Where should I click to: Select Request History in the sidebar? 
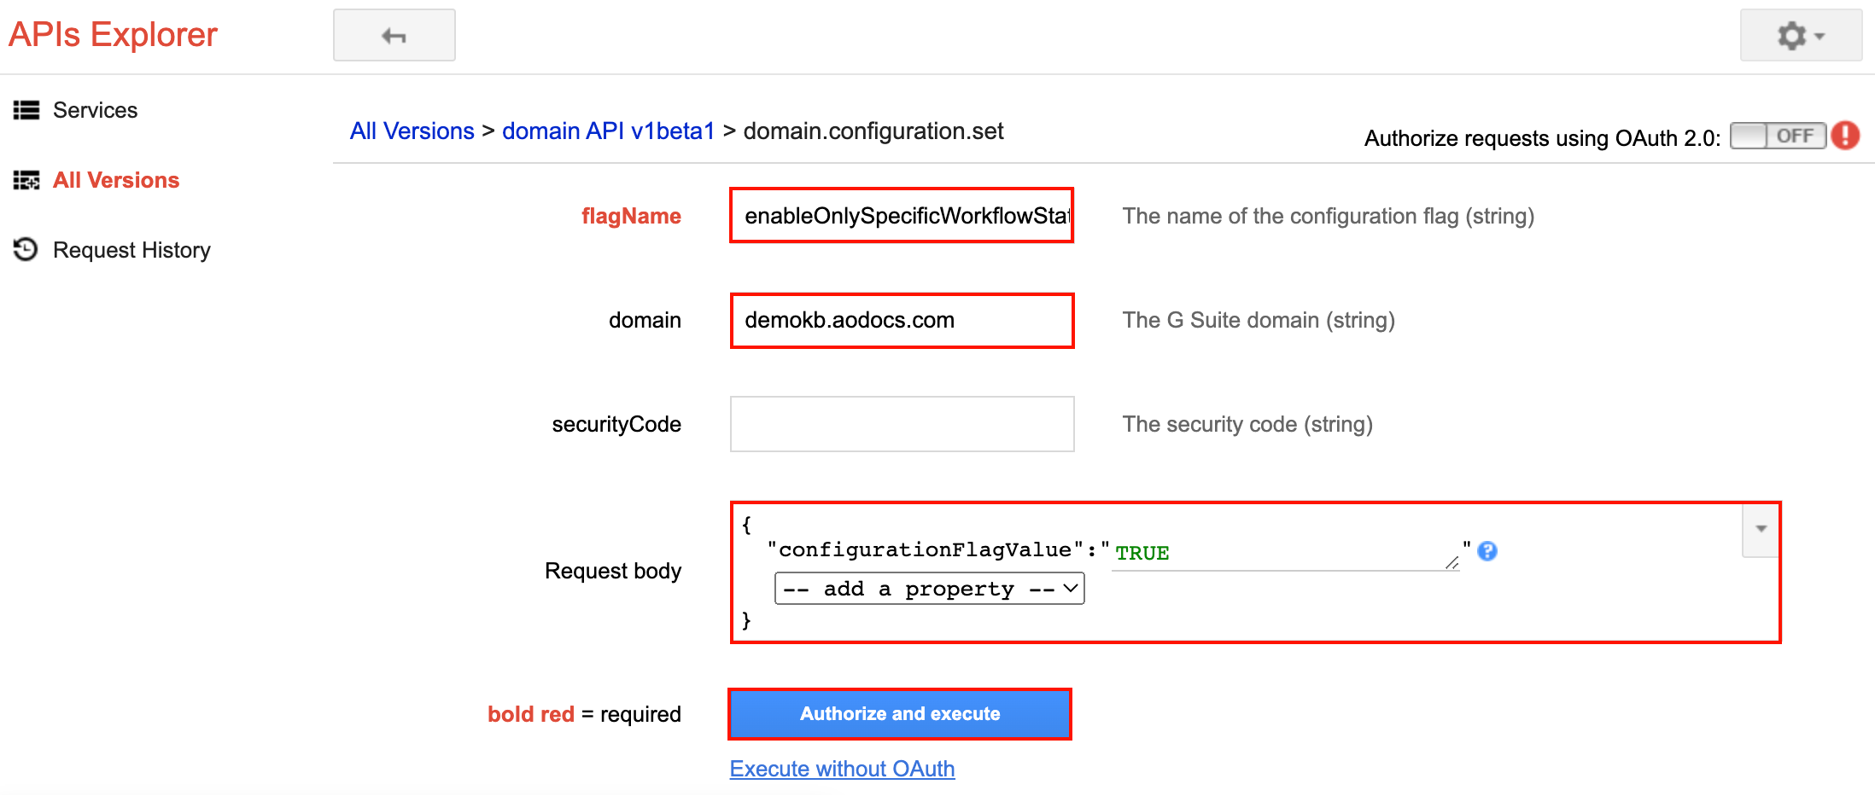tap(131, 250)
